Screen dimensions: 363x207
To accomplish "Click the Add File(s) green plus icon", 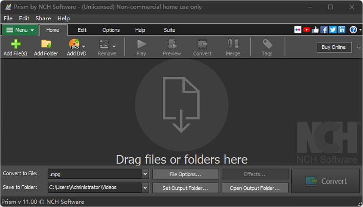I will point(15,44).
